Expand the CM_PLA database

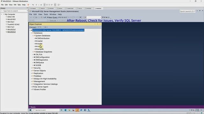33,54
